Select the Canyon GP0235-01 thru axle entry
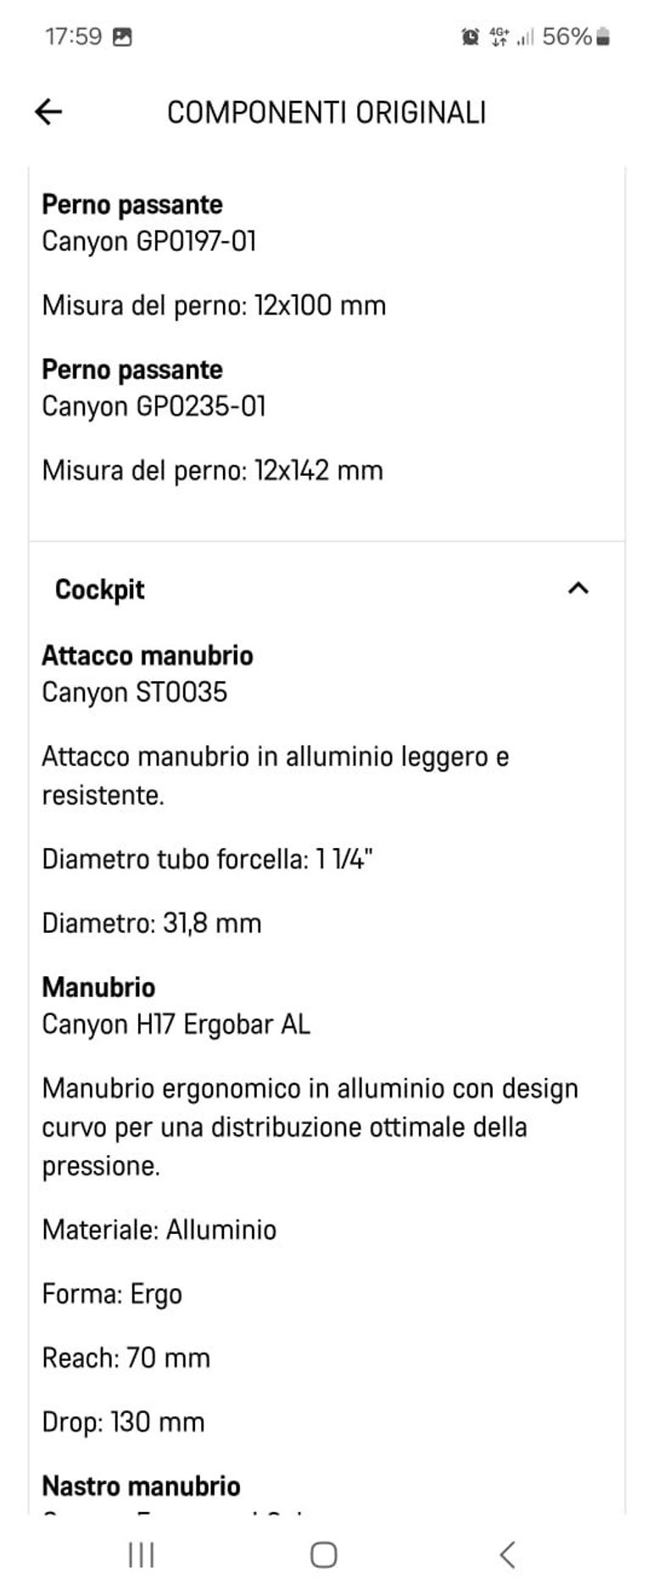The height and width of the screenshot is (1596, 653). (x=154, y=406)
